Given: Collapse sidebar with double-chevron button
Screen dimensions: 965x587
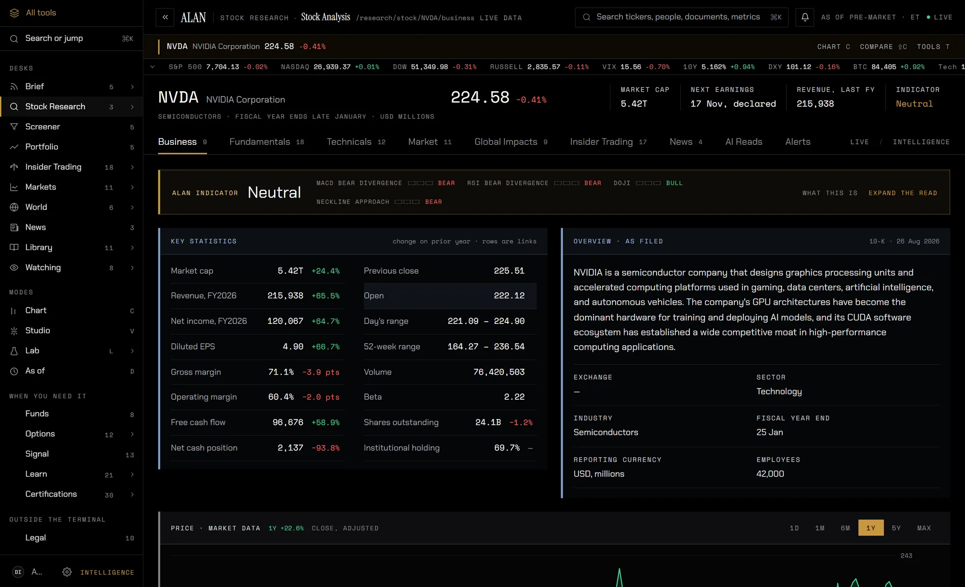Looking at the screenshot, I should (x=165, y=17).
